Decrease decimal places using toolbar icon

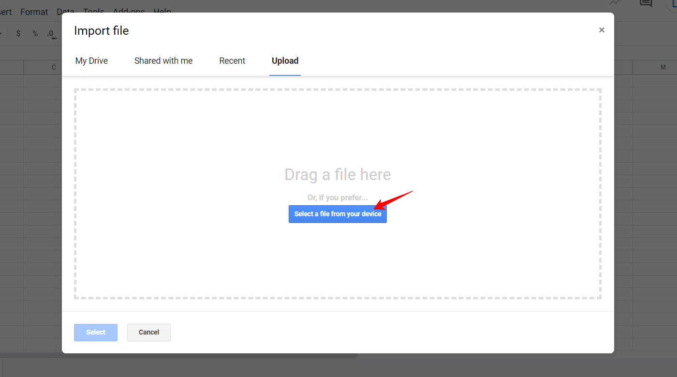click(x=50, y=33)
